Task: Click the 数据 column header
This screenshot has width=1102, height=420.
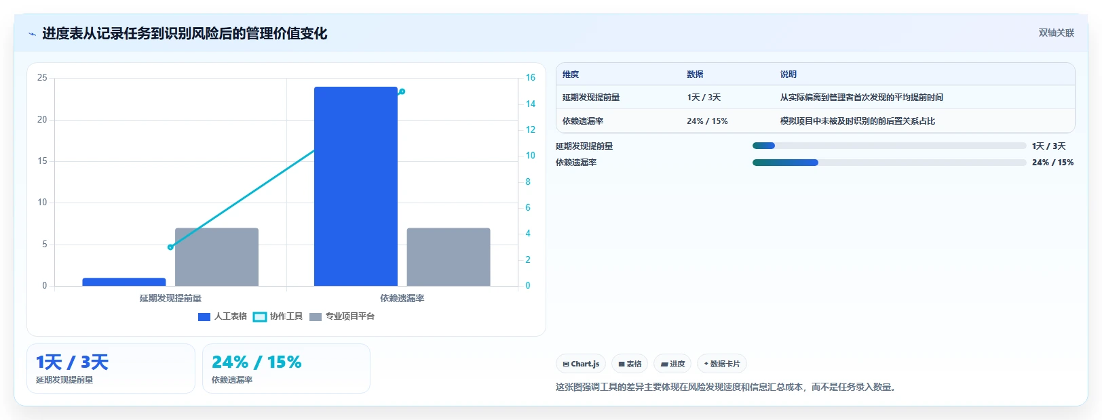Action: 695,75
